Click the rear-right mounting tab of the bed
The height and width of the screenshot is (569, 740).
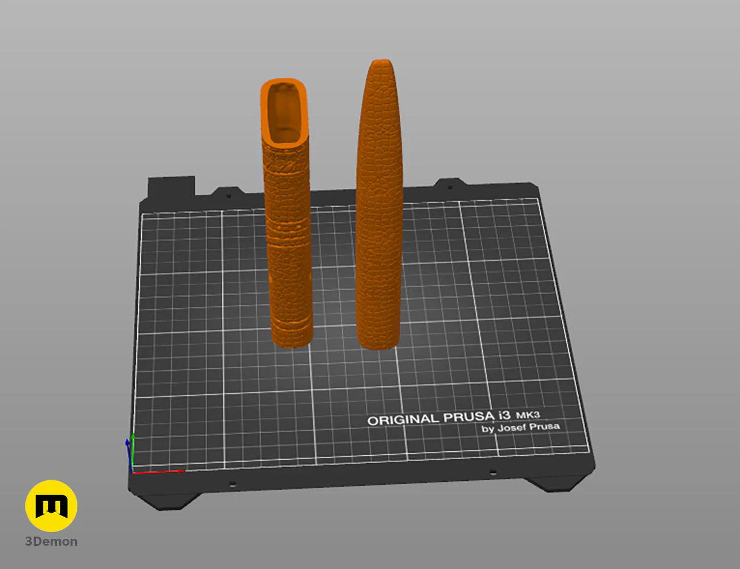449,185
